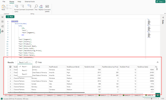The image size is (166, 100).
Task: Collapse the Results pane with double chevron
Action: pyautogui.click(x=157, y=62)
